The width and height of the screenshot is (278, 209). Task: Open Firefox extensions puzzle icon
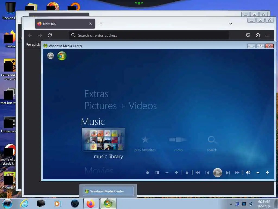point(258,35)
